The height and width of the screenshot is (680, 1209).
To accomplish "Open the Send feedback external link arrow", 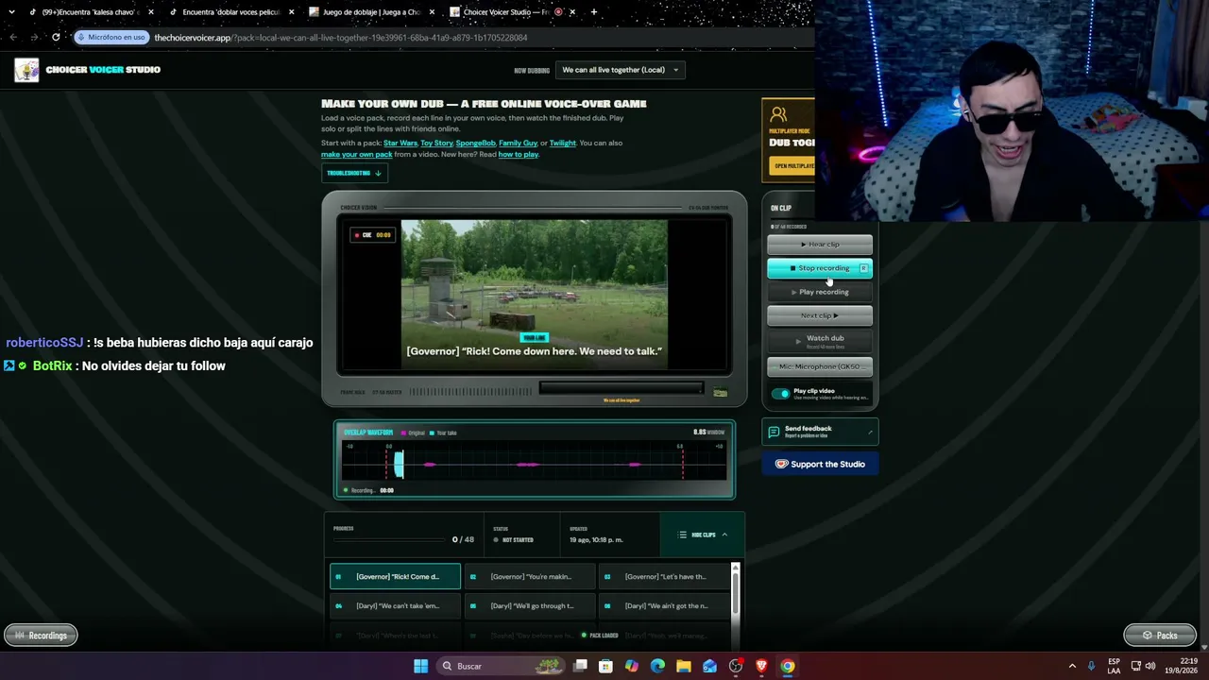I will click(870, 433).
